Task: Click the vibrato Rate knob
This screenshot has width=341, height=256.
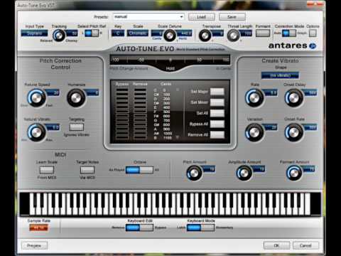Action: (254, 97)
